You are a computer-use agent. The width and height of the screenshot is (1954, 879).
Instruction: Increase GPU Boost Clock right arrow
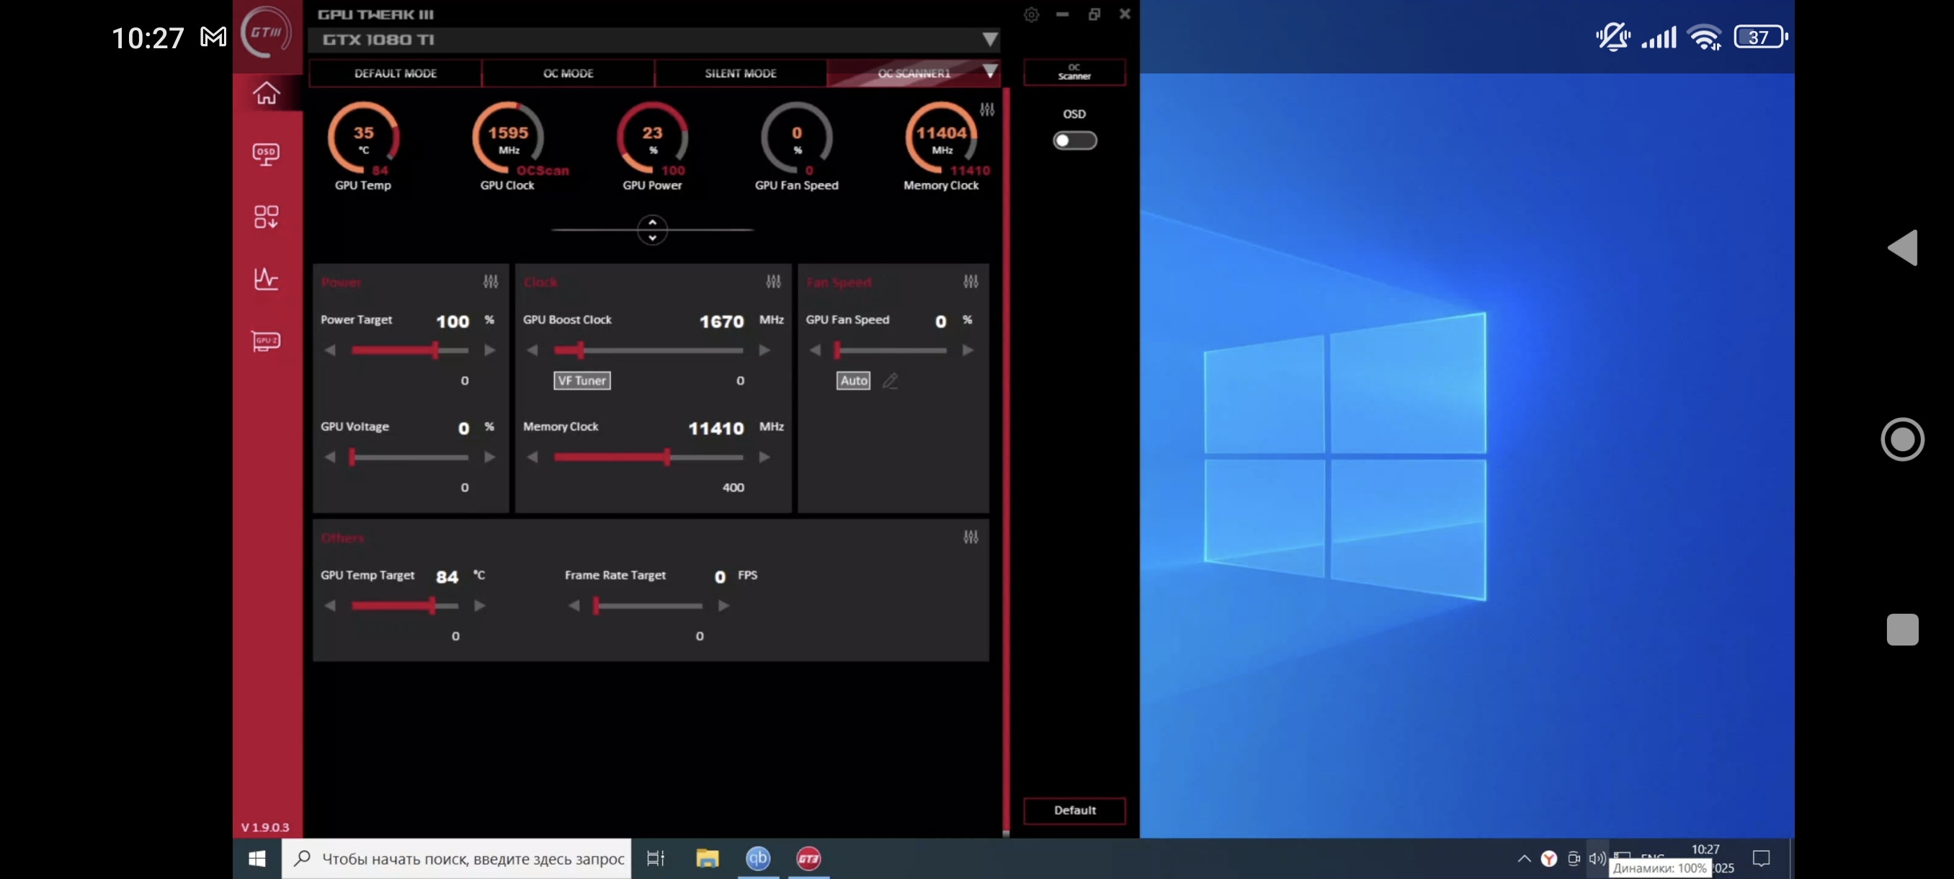click(x=764, y=350)
